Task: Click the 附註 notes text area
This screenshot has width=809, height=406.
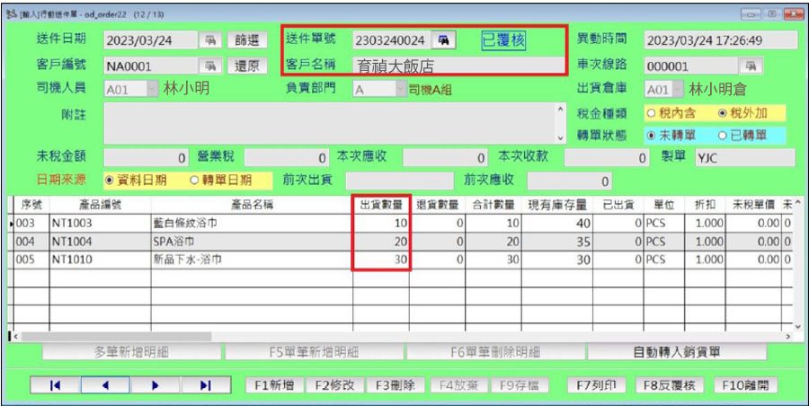Action: point(329,123)
